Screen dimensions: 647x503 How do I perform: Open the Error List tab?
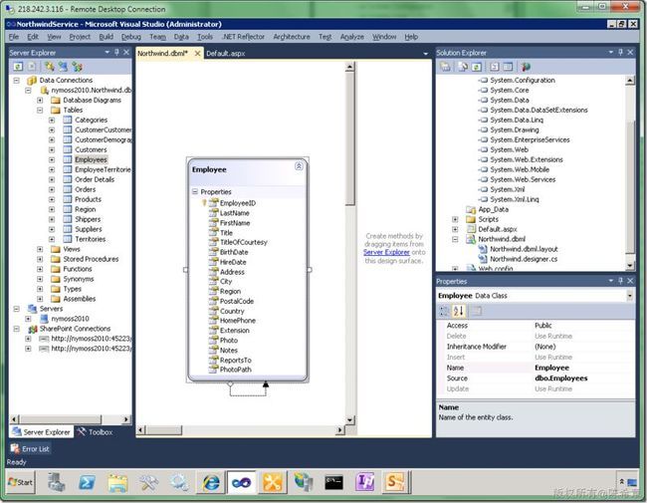30,448
